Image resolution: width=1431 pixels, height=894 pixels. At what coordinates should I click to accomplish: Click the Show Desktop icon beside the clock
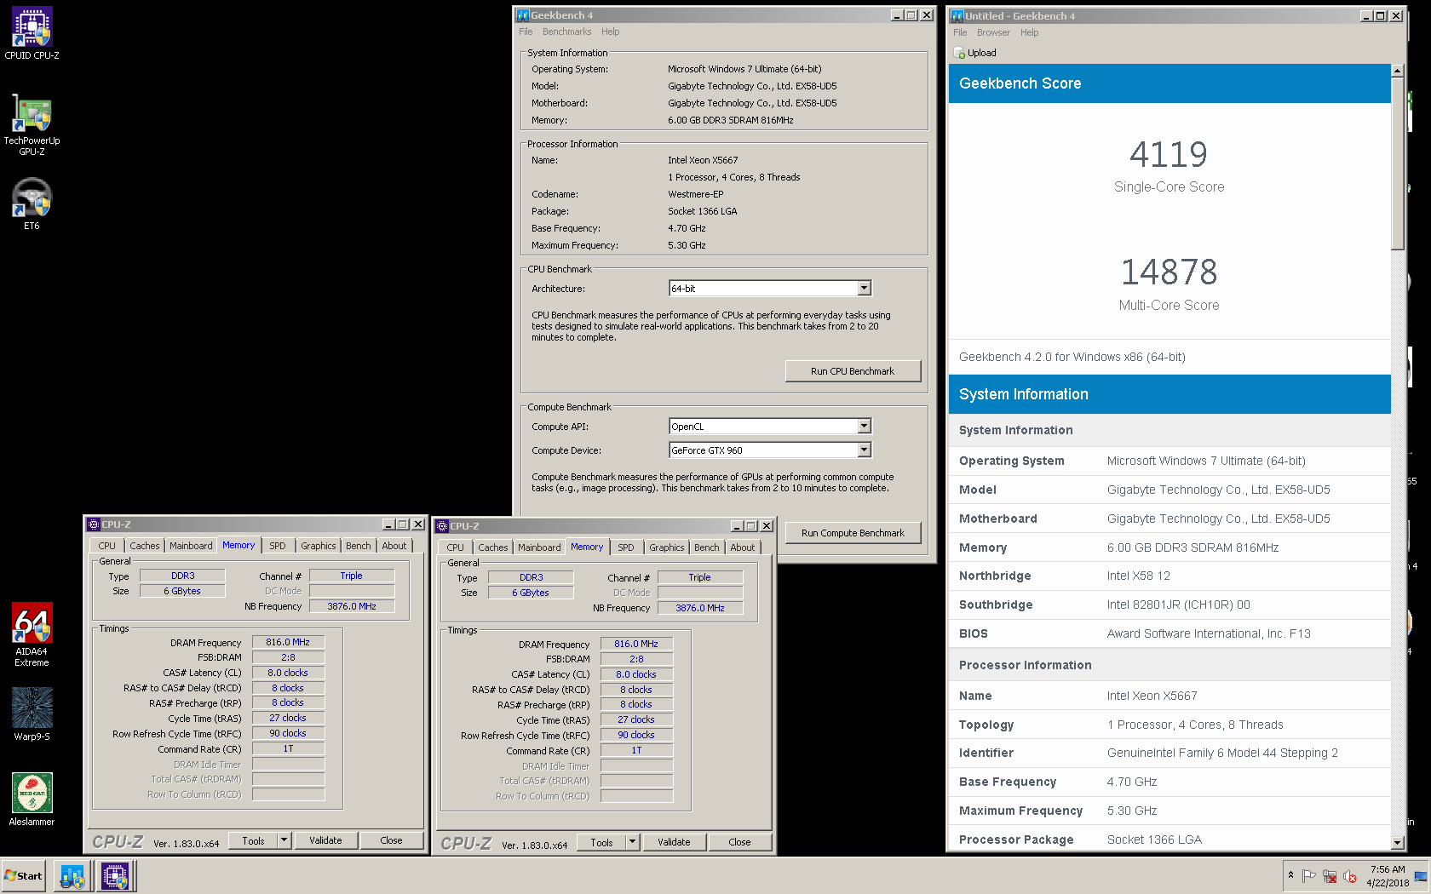(1420, 876)
